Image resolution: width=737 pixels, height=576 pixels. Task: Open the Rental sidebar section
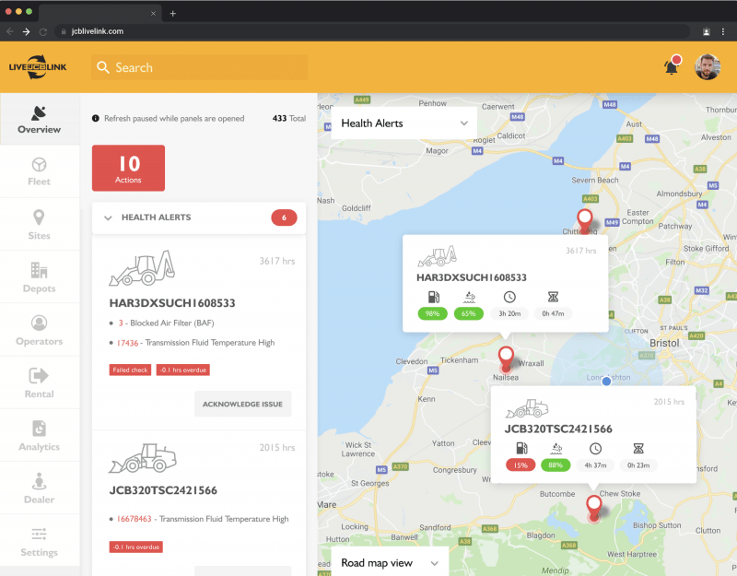39,382
